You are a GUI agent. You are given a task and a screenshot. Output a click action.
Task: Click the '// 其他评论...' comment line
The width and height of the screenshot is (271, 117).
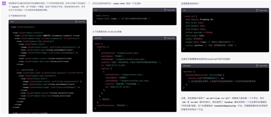(x=106, y=99)
